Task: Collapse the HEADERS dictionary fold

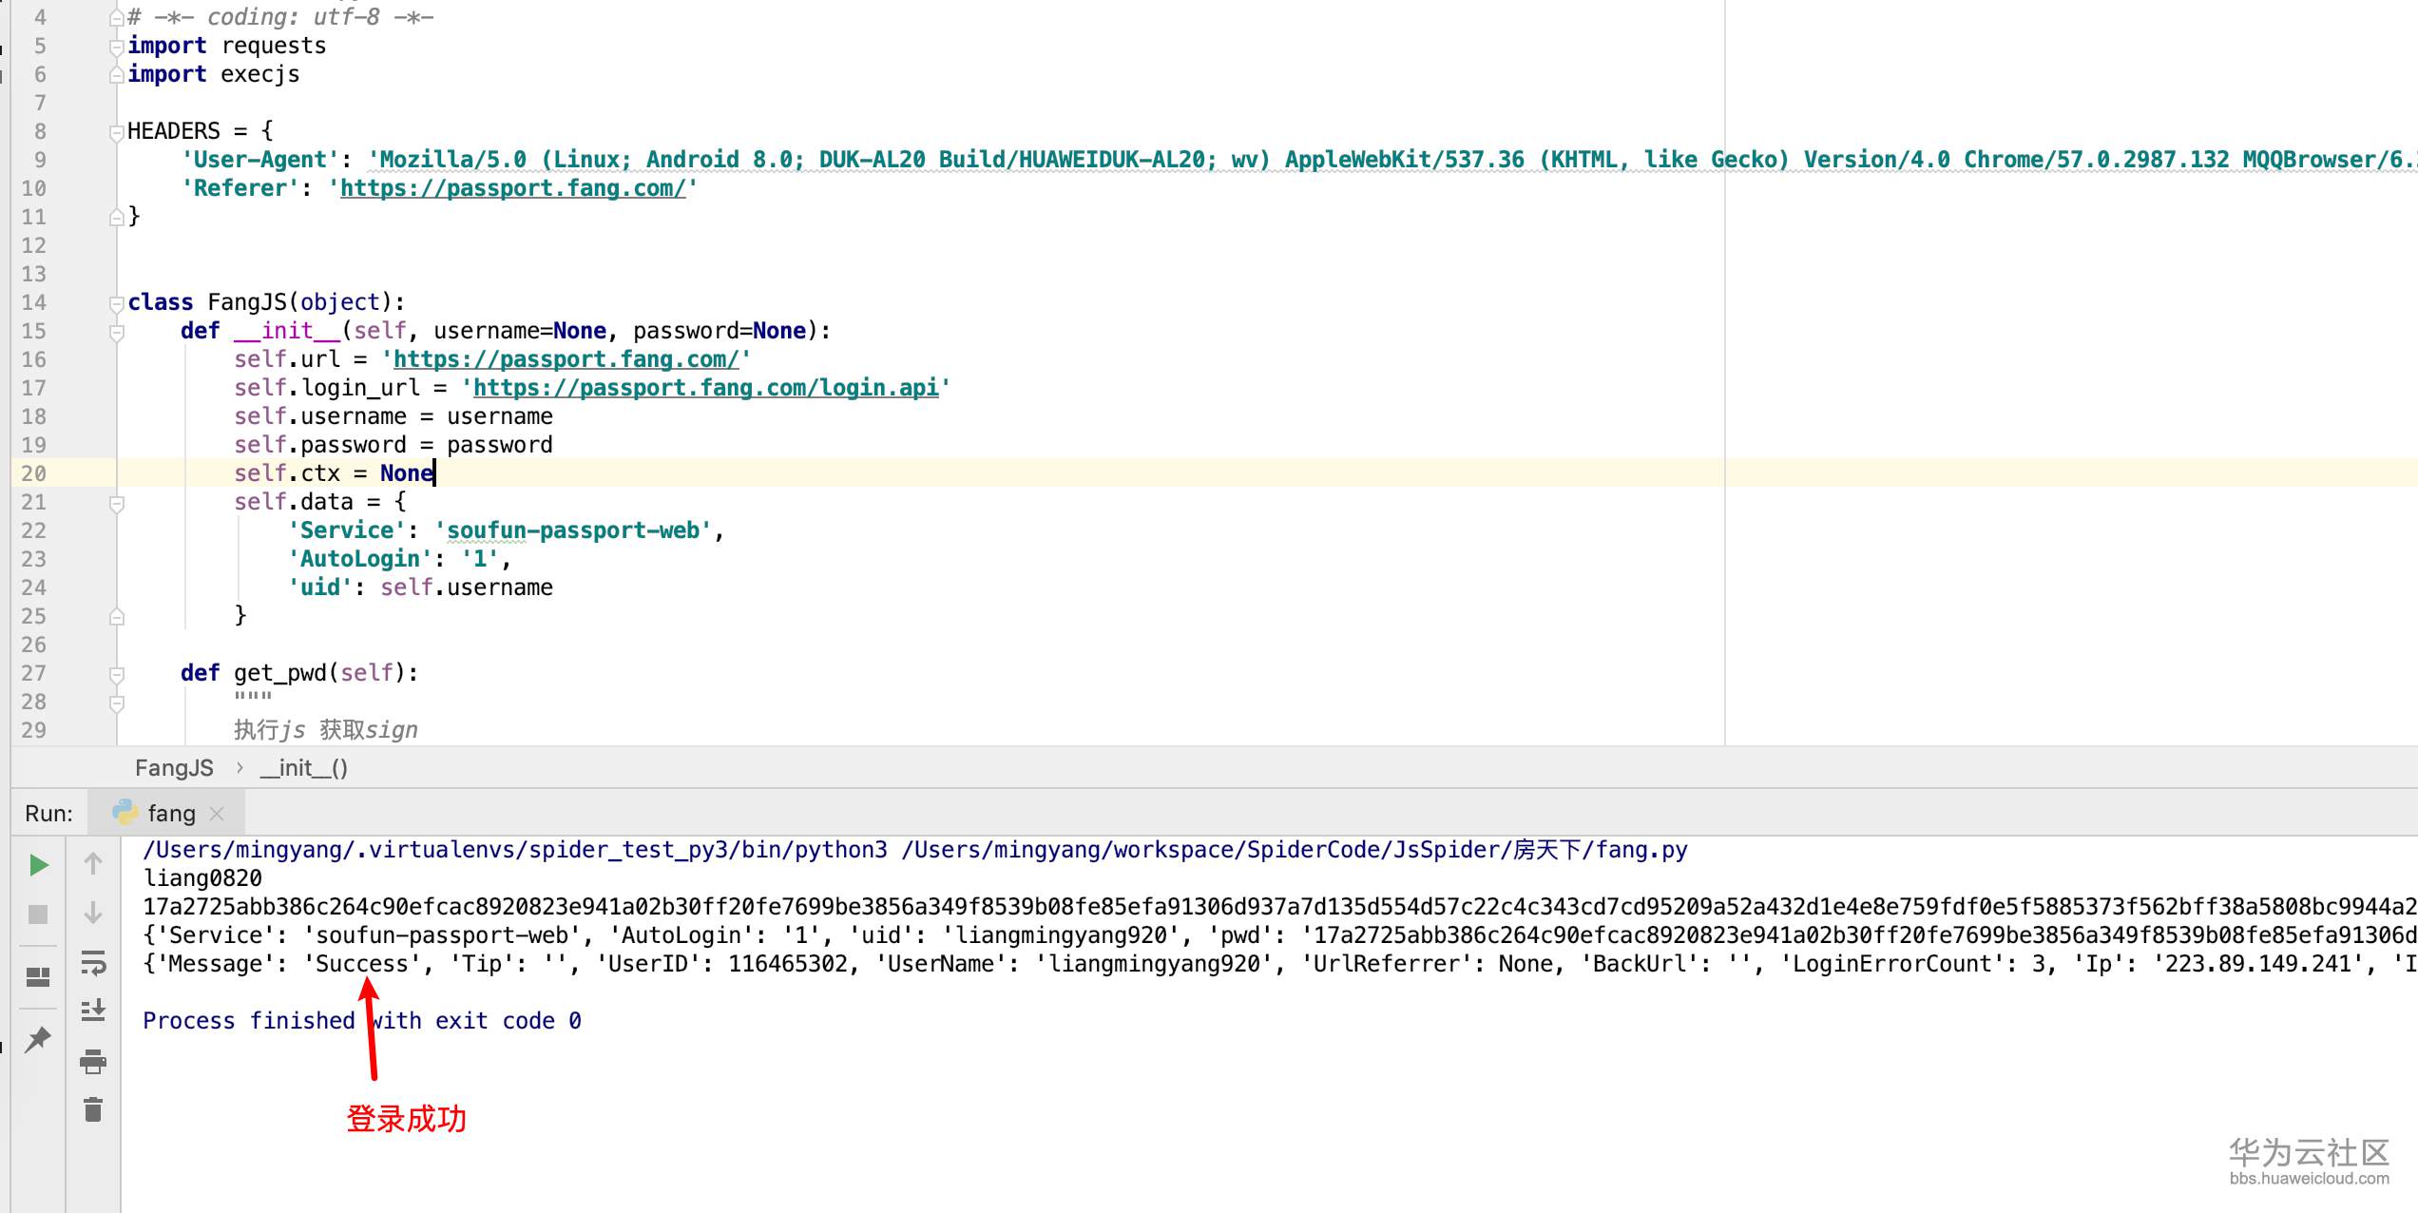Action: click(x=116, y=130)
